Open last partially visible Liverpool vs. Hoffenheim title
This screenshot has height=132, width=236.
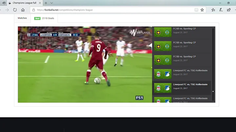pyautogui.click(x=190, y=98)
